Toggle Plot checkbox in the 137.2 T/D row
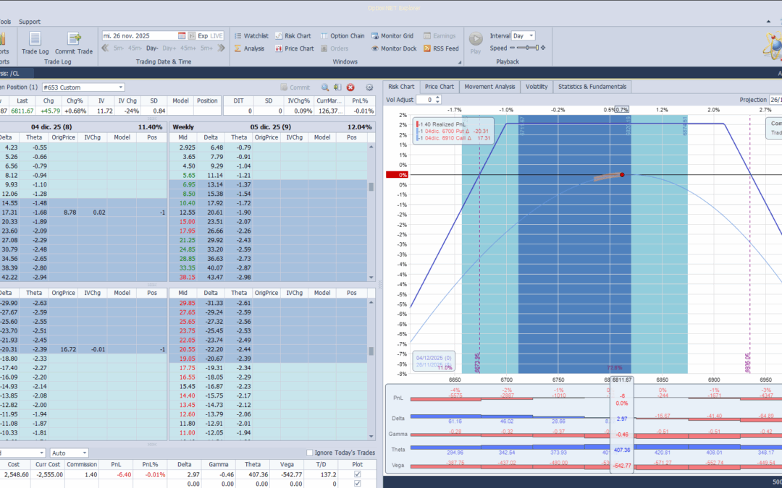This screenshot has height=488, width=782. 357,474
